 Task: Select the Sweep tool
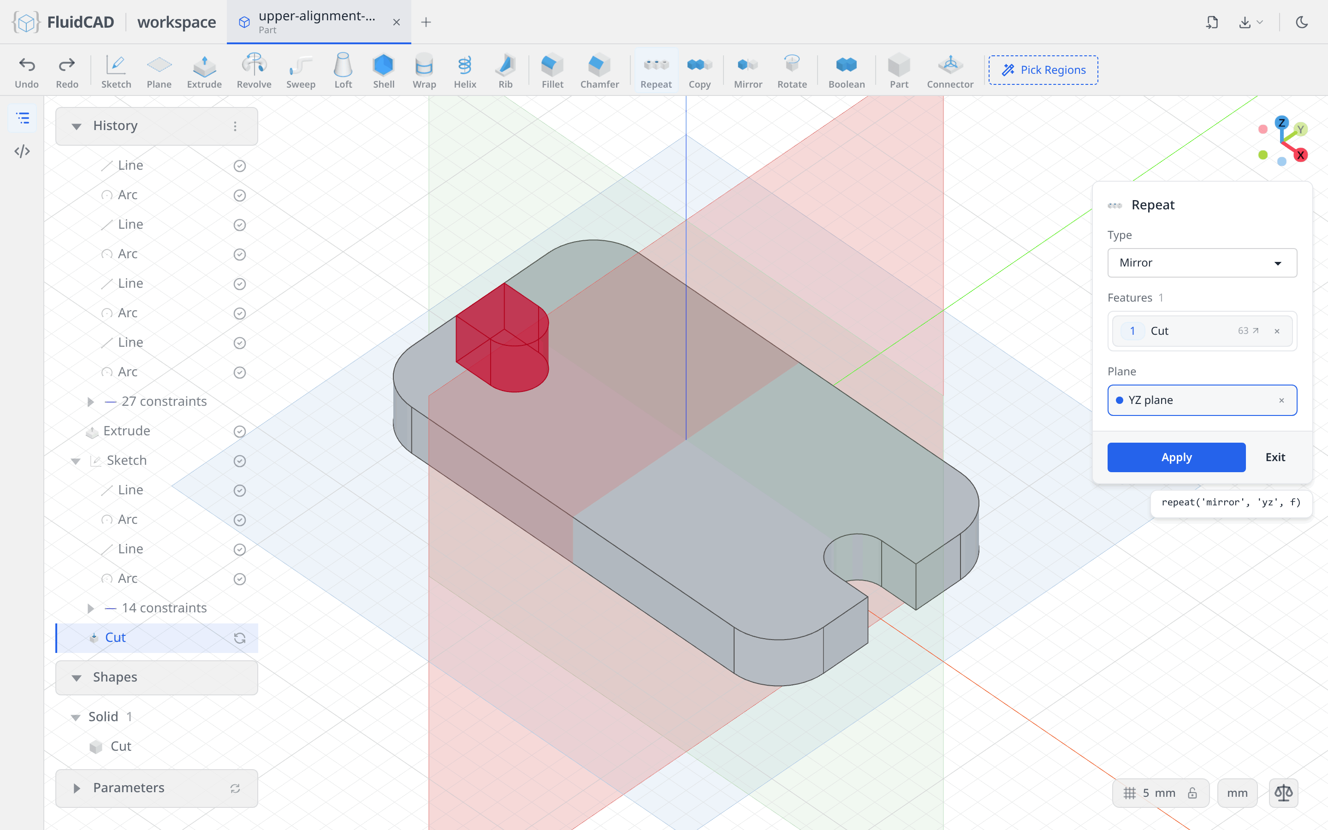pos(301,70)
